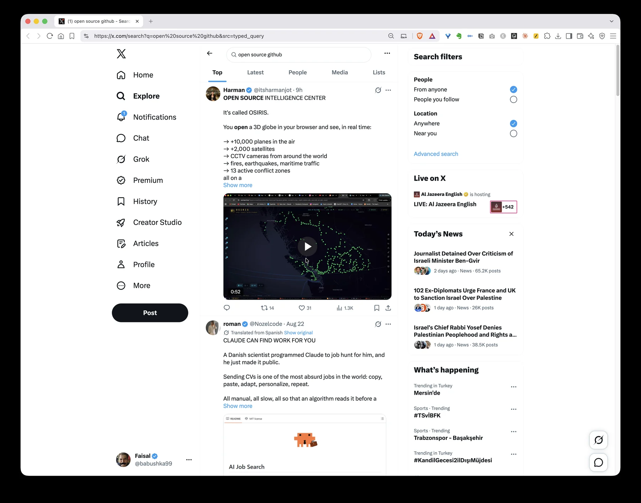The width and height of the screenshot is (641, 503).
Task: Reload page in browser toolbar
Action: click(50, 36)
